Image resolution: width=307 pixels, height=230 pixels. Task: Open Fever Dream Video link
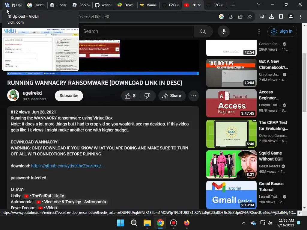48,208
